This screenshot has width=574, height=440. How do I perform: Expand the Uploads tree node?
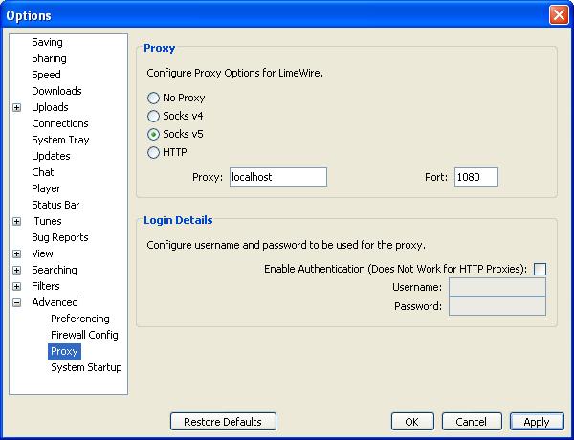[17, 107]
